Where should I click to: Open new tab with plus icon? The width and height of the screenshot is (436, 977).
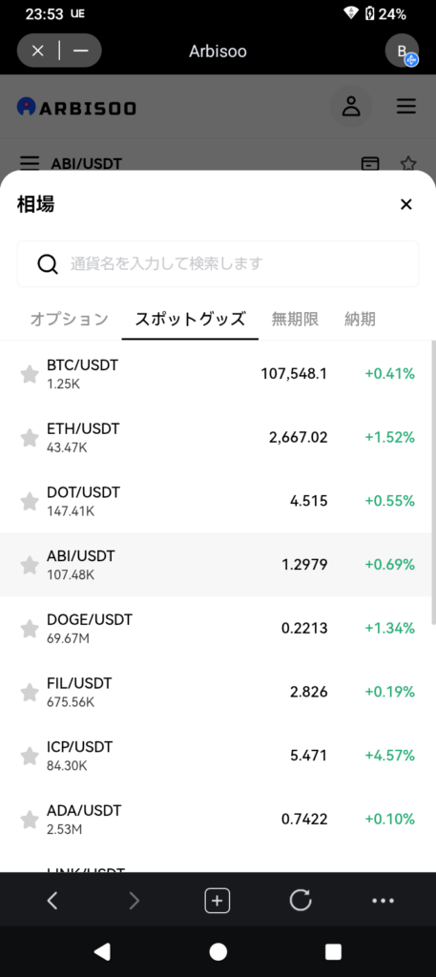(218, 901)
